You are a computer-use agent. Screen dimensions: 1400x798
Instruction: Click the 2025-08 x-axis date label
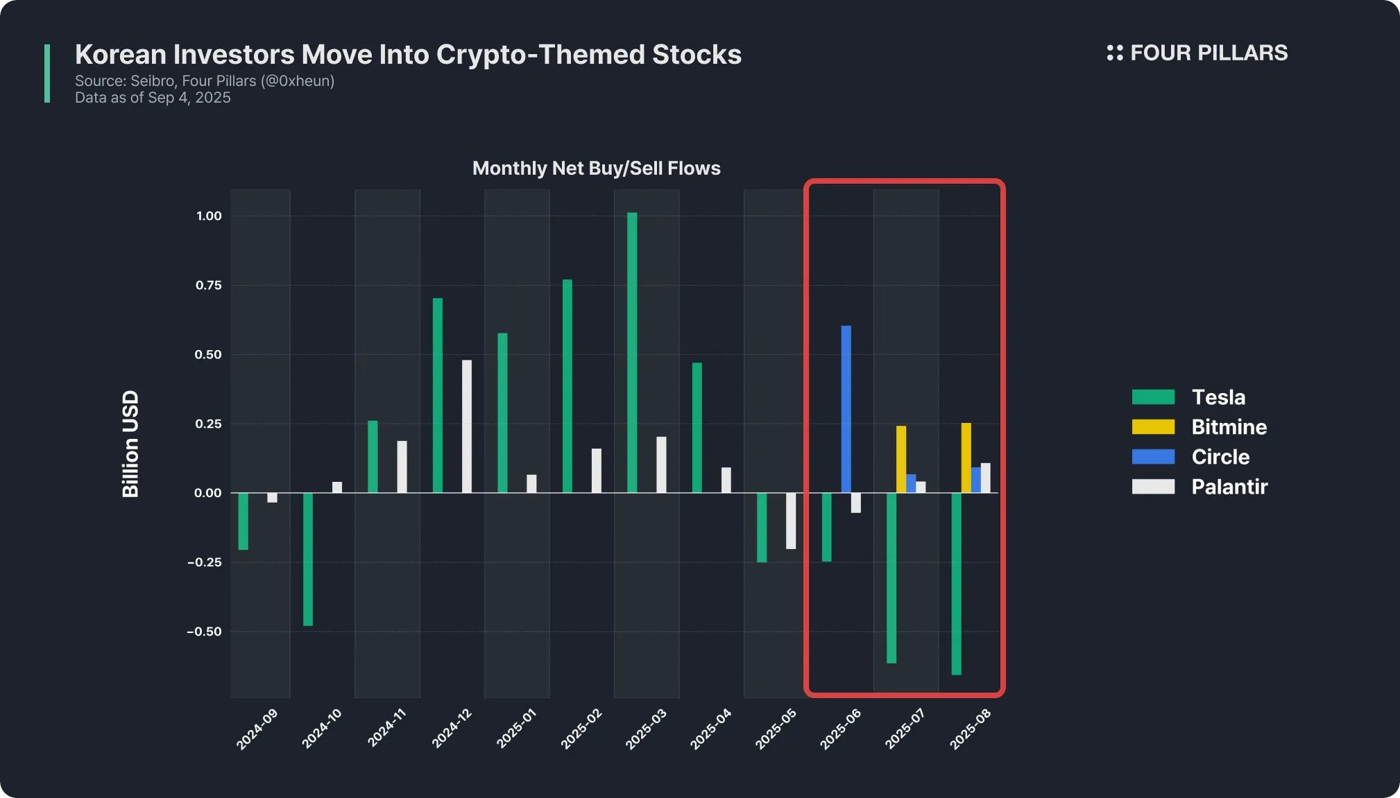[970, 729]
